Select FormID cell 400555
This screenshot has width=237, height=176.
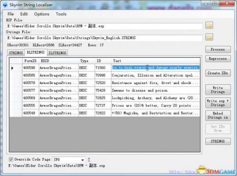31,106
